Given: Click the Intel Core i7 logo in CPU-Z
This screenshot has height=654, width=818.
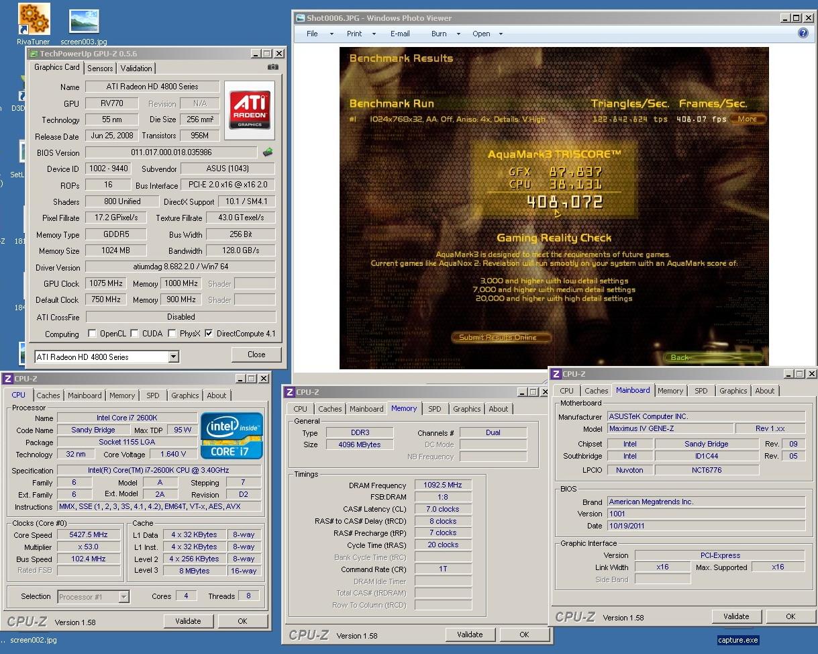Looking at the screenshot, I should pyautogui.click(x=232, y=436).
